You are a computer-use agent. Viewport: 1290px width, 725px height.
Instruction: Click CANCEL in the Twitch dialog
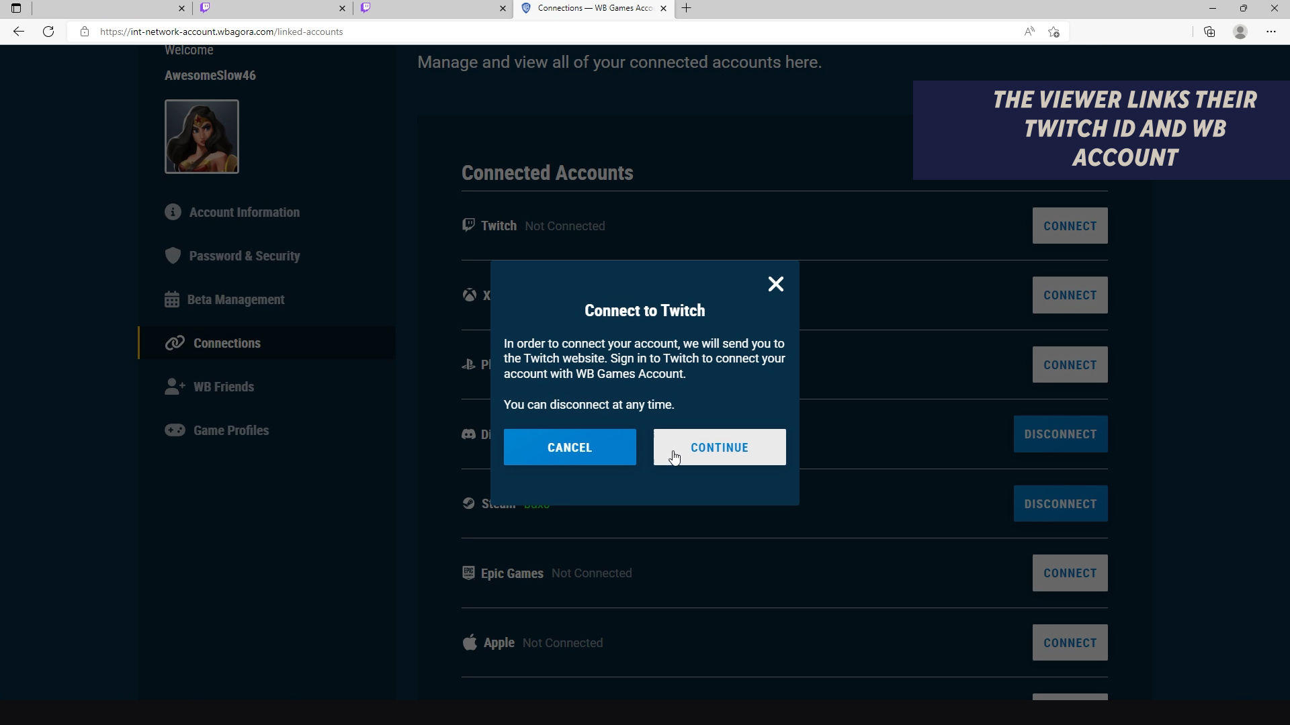point(570,447)
